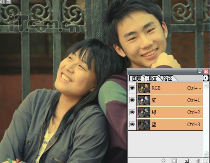210x163 pixels.
Task: Select the 通道 (Channels) tab
Action: point(152,79)
